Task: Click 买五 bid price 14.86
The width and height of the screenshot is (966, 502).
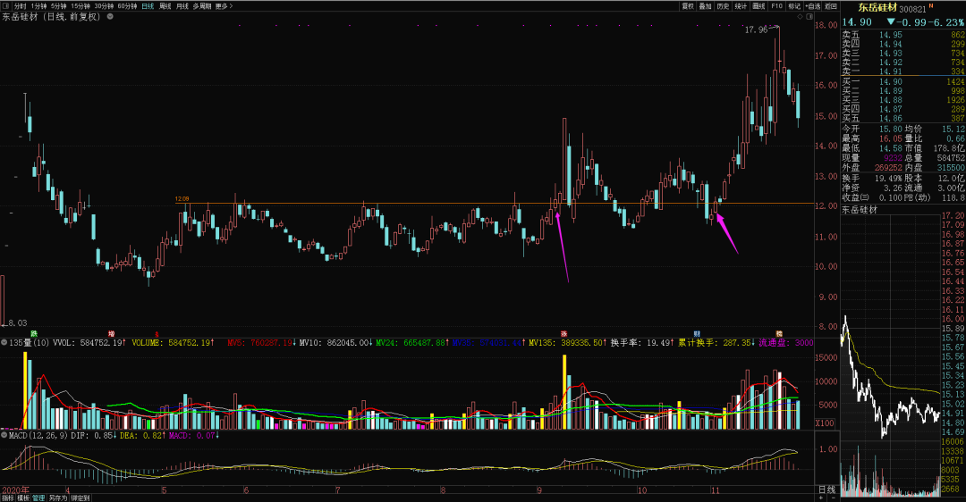Action: pos(890,118)
